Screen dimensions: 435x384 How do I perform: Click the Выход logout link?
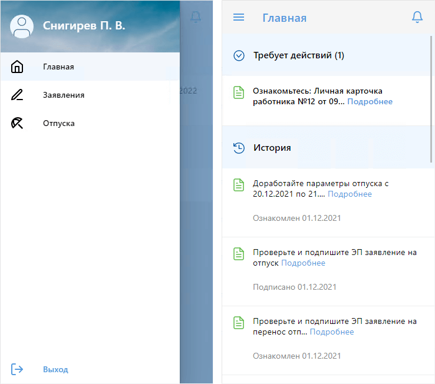(55, 369)
